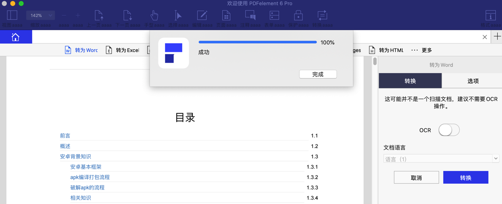Select the 手型 hand tool
The image size is (502, 204).
click(x=154, y=16)
